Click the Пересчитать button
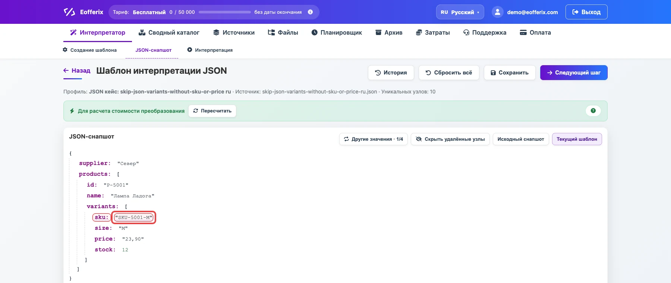 tap(212, 111)
